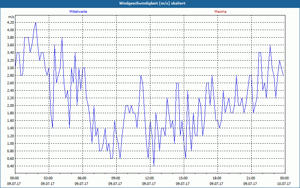Screen dimensions: 300x188
Task: Click the y-axis value 3,80
Action: tap(10, 37)
